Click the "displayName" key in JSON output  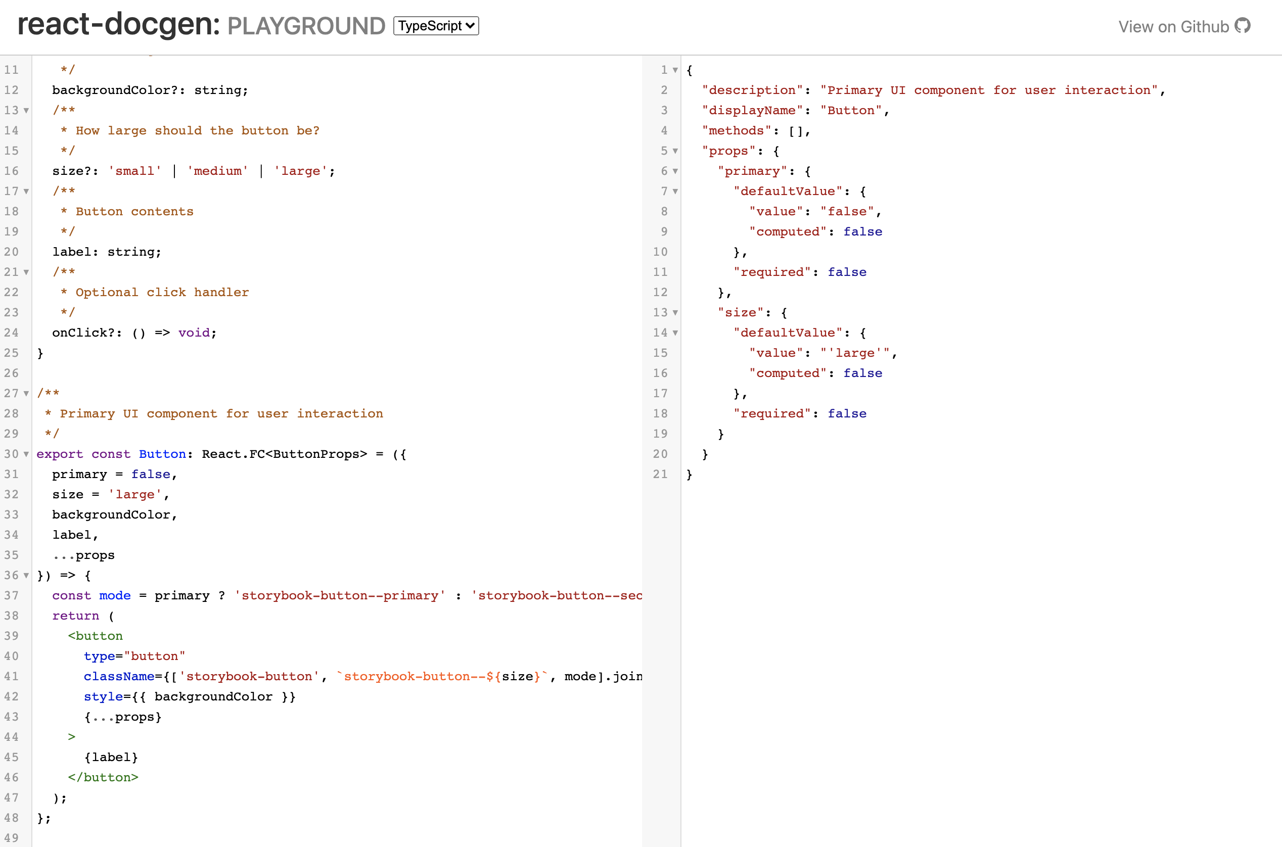(752, 111)
